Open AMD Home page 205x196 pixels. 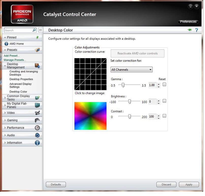click(17, 44)
